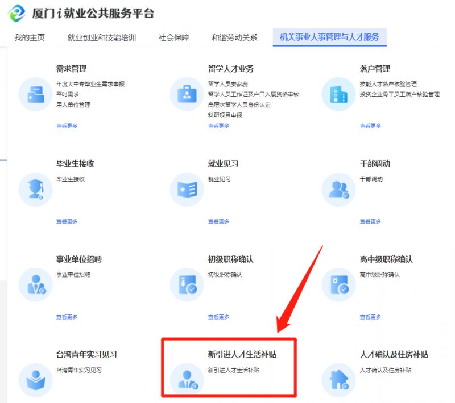Click the 台湾青年实习见习 bold heading
This screenshot has height=403, width=455.
coord(86,354)
